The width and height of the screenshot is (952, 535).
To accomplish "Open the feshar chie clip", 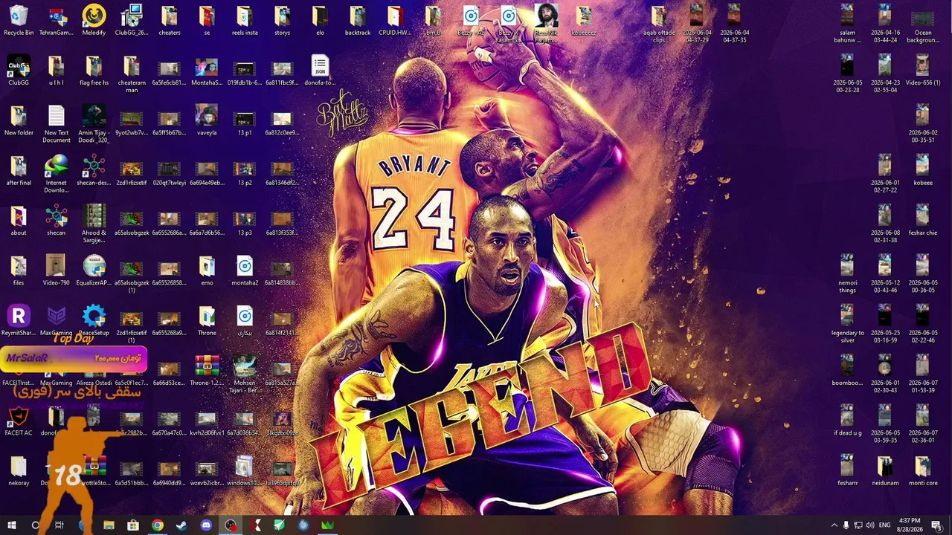I will click(x=922, y=220).
